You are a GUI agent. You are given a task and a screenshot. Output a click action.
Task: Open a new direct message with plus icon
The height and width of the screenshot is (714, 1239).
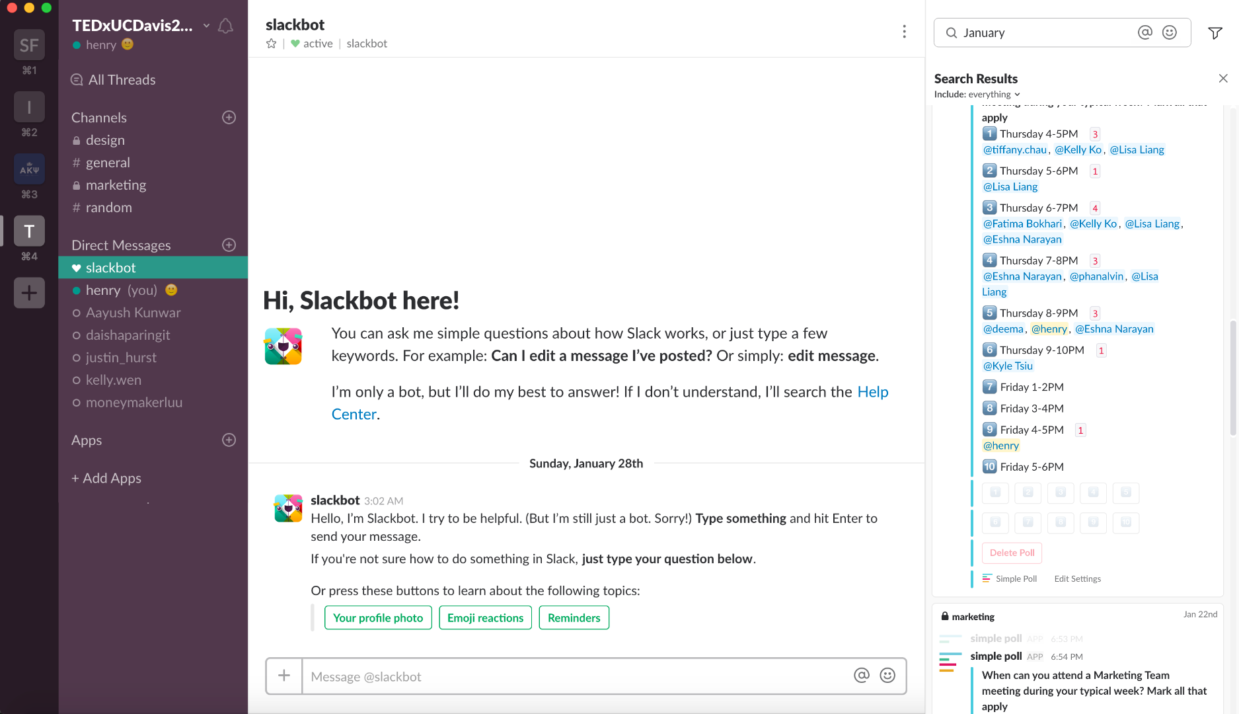point(229,245)
